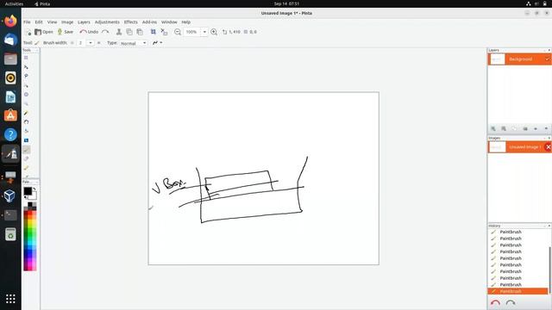The height and width of the screenshot is (310, 552).
Task: Select the Move Selected tool
Action: click(x=26, y=67)
